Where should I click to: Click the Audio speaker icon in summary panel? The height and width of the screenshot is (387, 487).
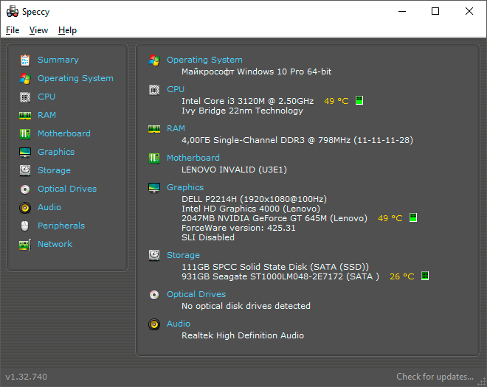154,324
